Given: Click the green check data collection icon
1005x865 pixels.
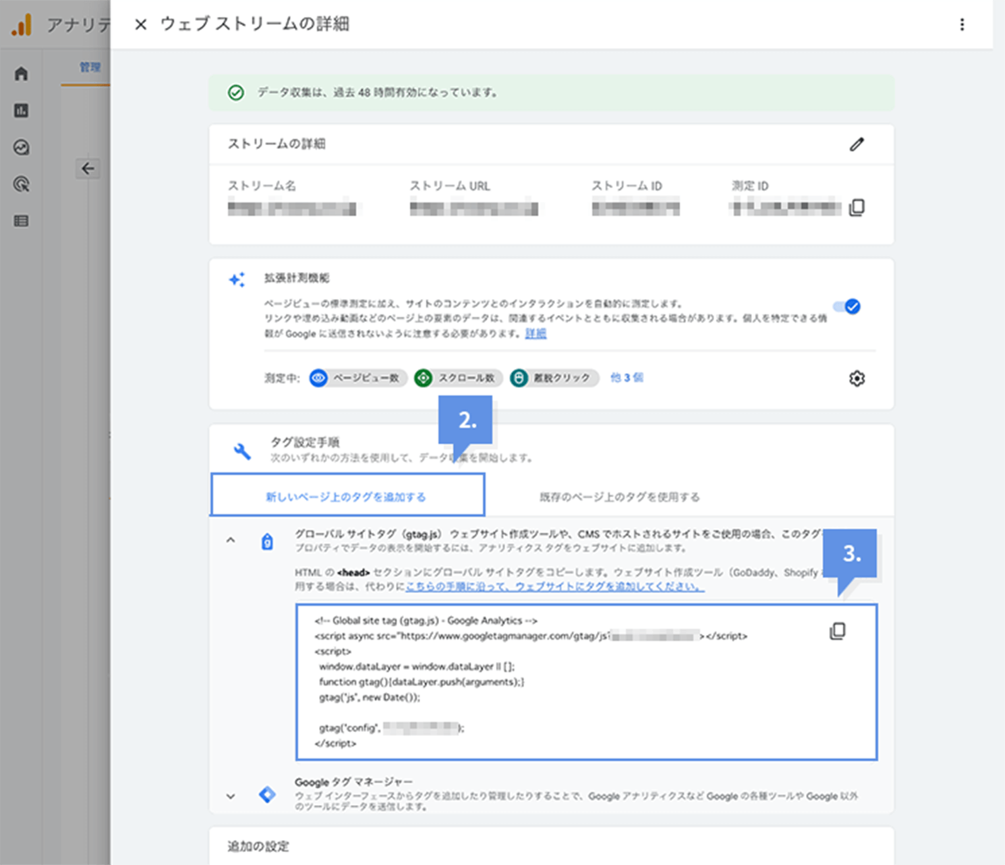Looking at the screenshot, I should tap(236, 92).
